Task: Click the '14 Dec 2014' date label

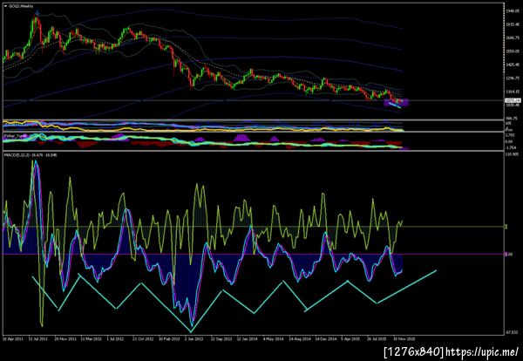Action: (x=325, y=338)
